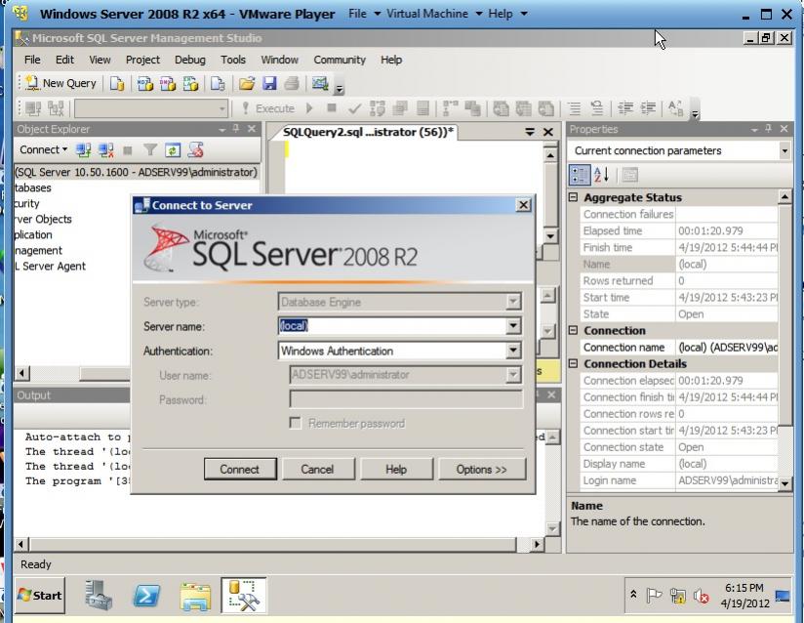Click Cancel in Connect to Server dialog

tap(317, 469)
